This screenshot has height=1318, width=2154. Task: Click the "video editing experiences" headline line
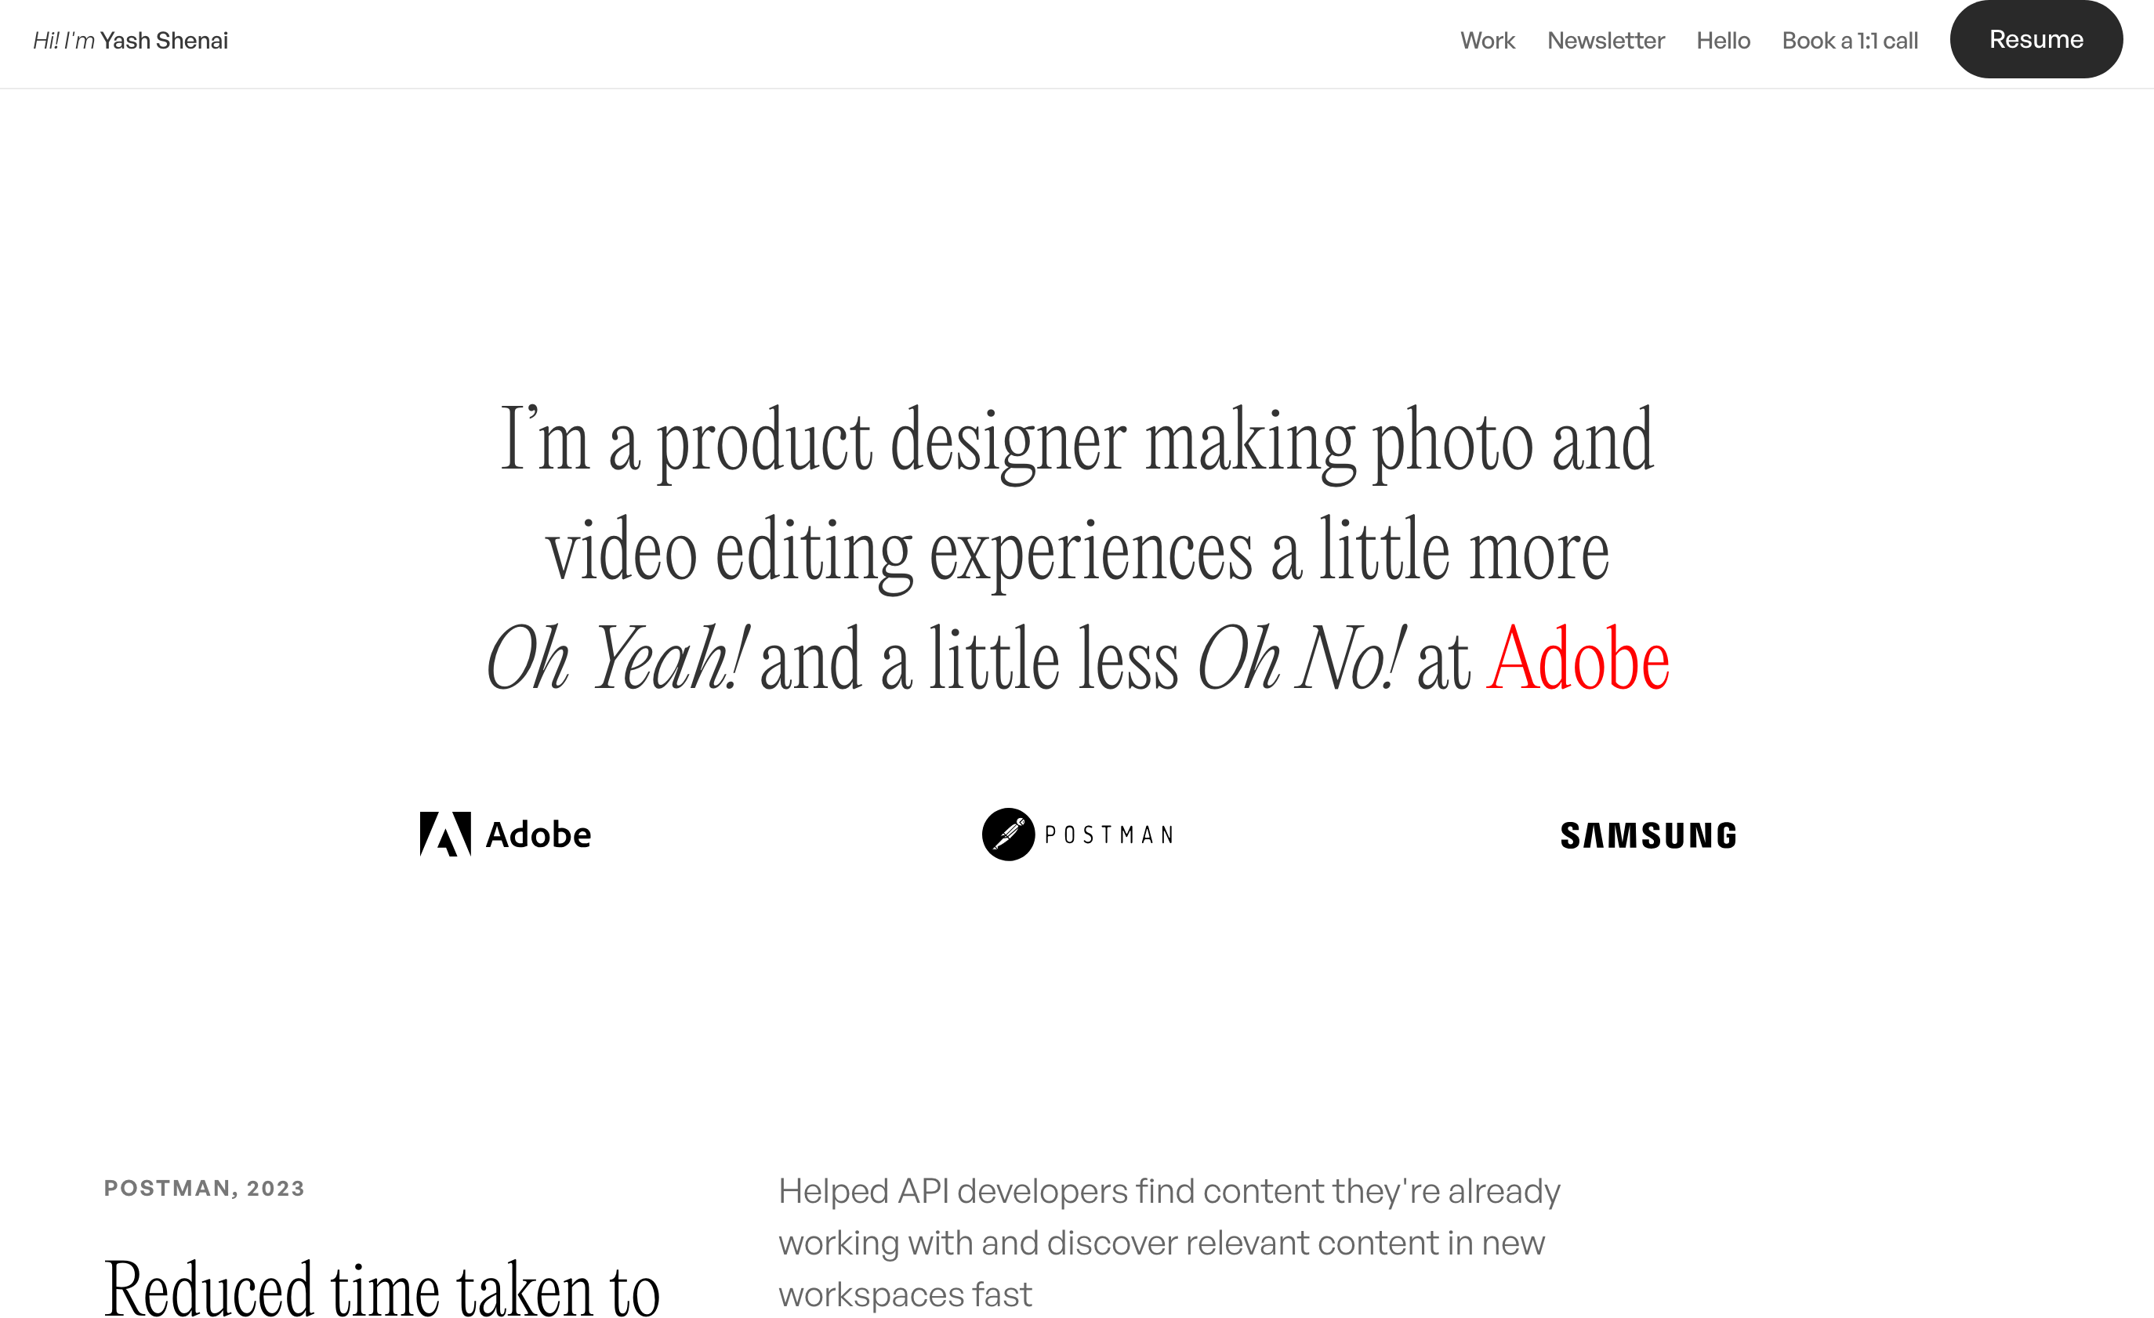1077,552
